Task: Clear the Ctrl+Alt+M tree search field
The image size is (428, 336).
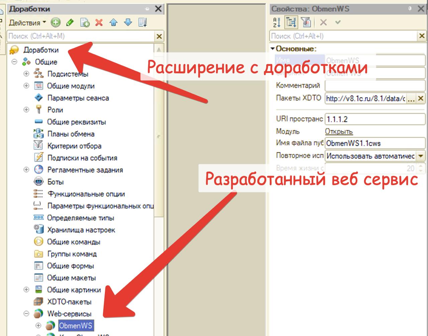Action: (159, 36)
